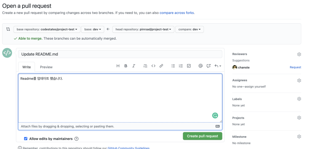The image size is (311, 149).
Task: Click the Update README.md title field
Action: 120,54
